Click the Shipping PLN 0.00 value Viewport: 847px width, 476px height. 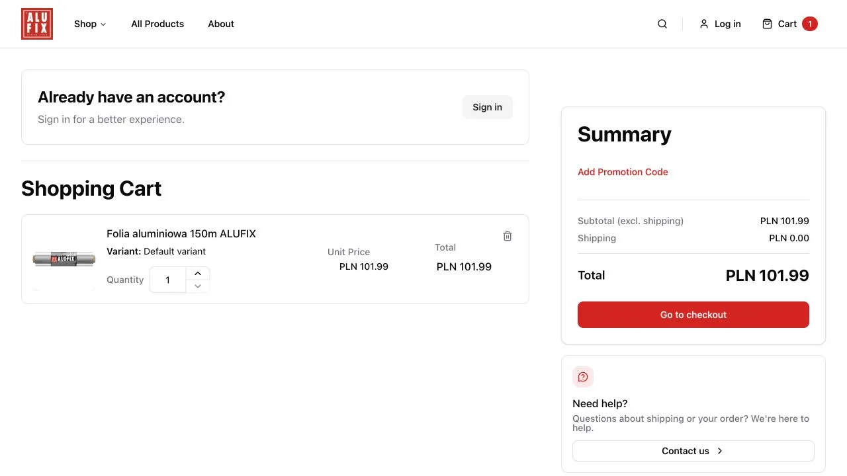coord(789,238)
